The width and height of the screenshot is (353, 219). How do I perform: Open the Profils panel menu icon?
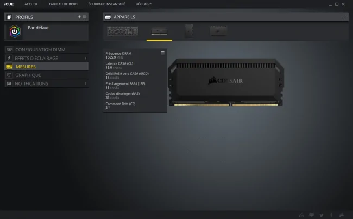click(85, 17)
